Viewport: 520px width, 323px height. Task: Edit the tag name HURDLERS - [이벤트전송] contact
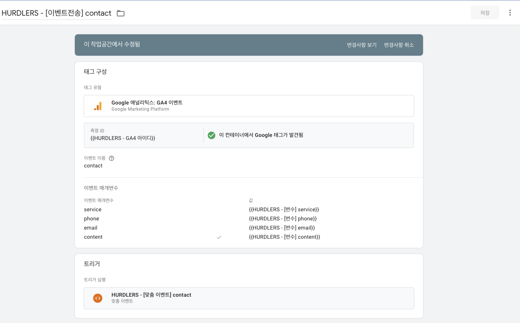point(57,13)
